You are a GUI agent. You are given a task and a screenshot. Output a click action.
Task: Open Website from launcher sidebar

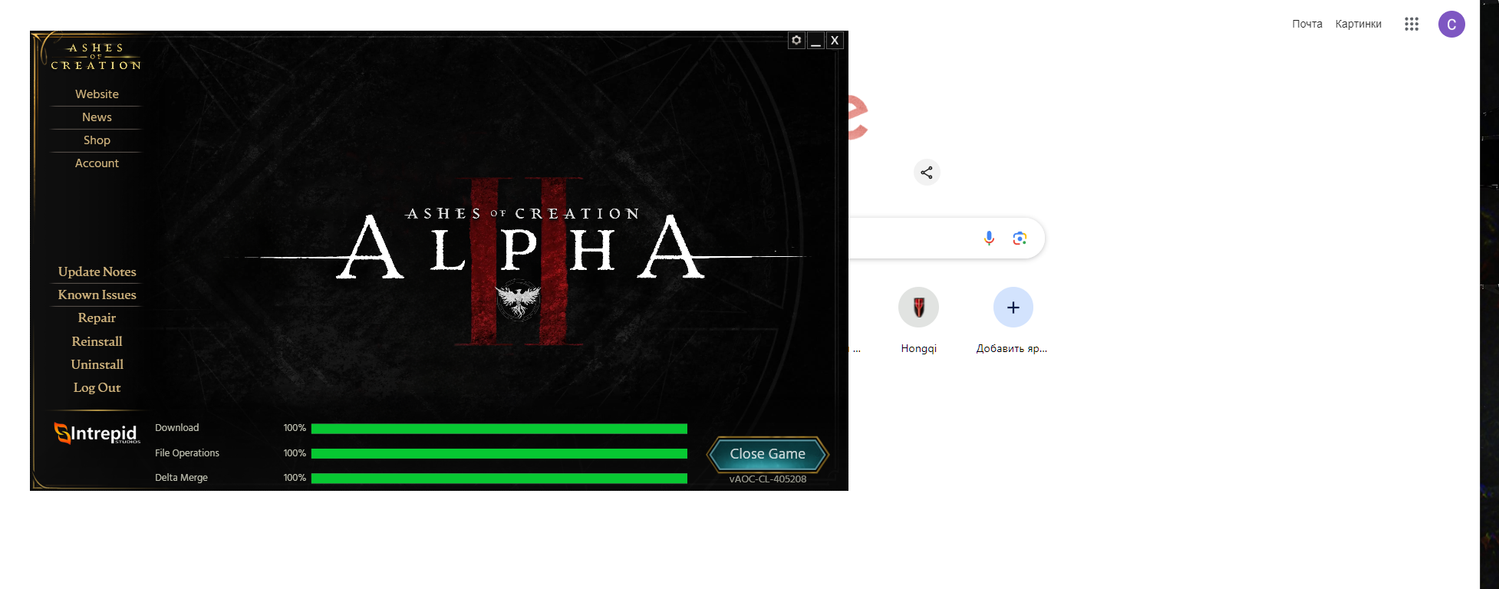(x=97, y=94)
